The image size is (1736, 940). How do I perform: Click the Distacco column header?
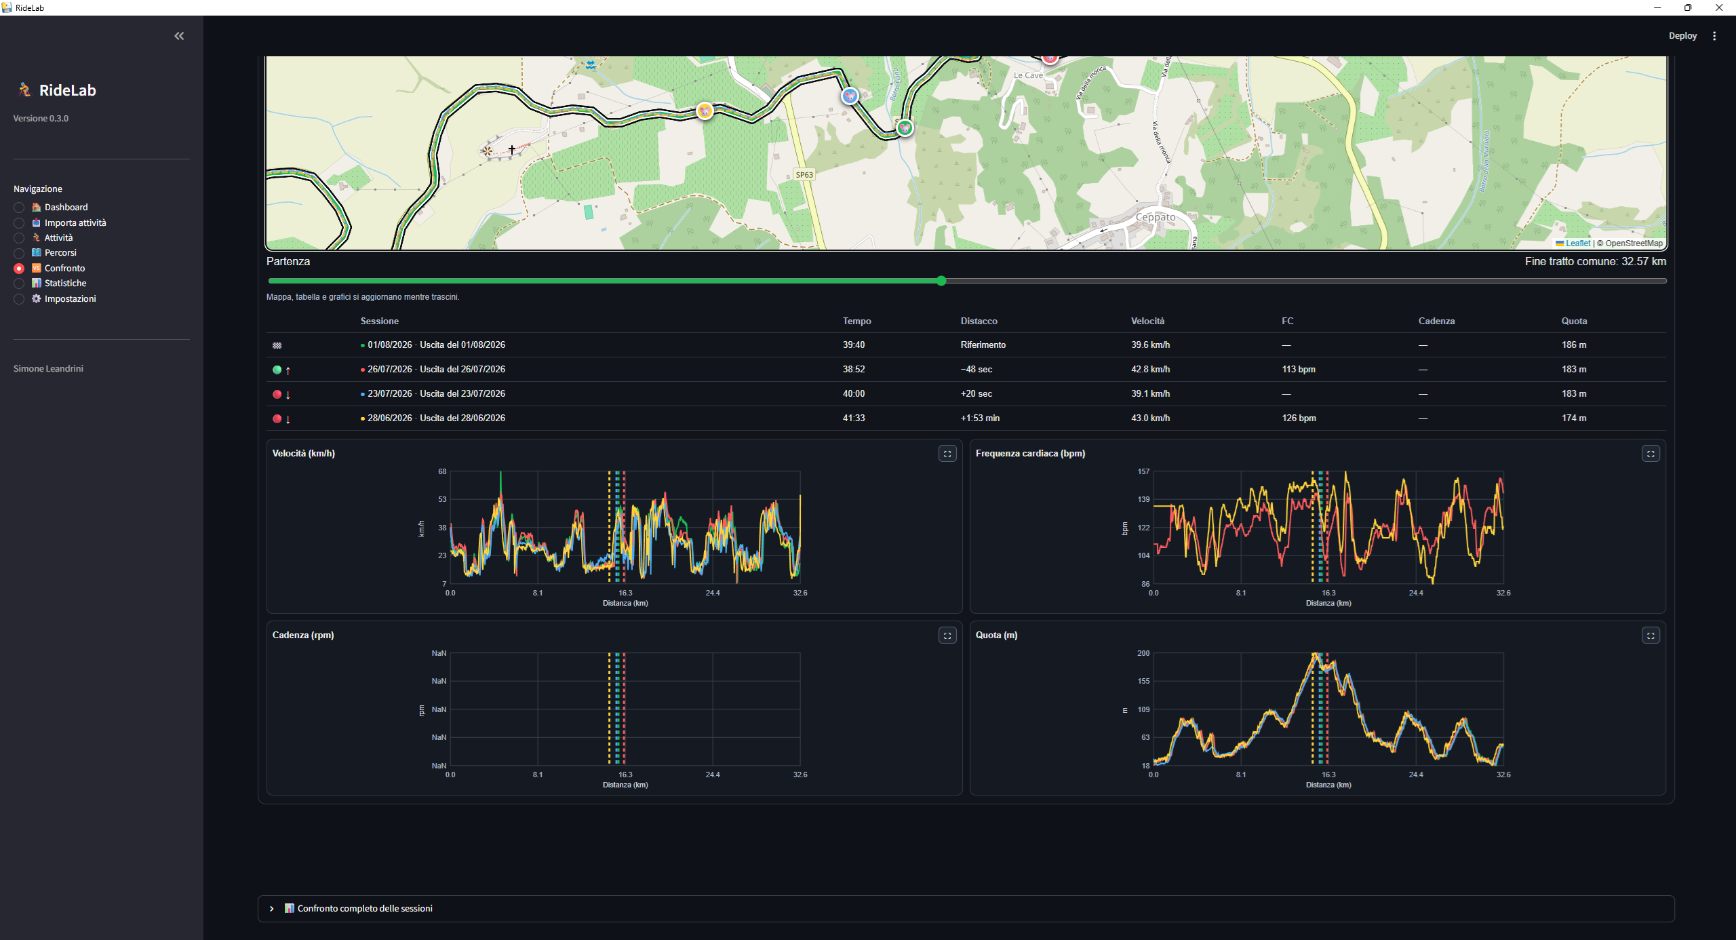979,321
